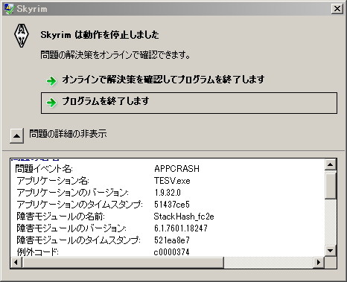Viewport: 347px width, 282px height.
Task: Select the プログラムを終了します option
Action: (189, 103)
